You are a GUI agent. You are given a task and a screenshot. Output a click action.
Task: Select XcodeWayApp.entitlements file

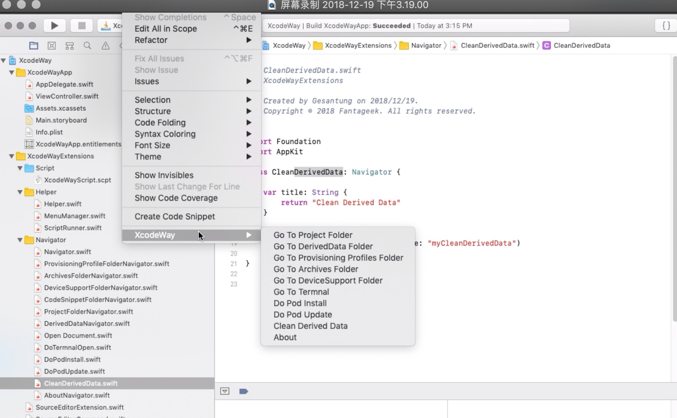click(x=78, y=144)
